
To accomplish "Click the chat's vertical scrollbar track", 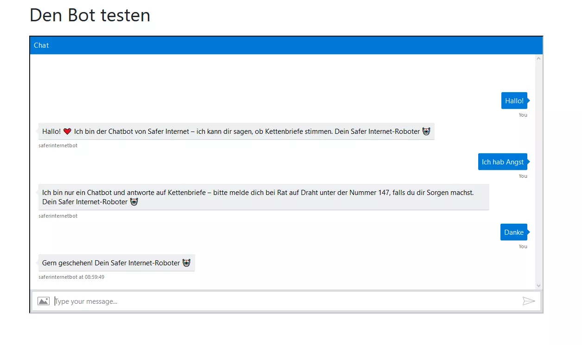I will pyautogui.click(x=538, y=171).
